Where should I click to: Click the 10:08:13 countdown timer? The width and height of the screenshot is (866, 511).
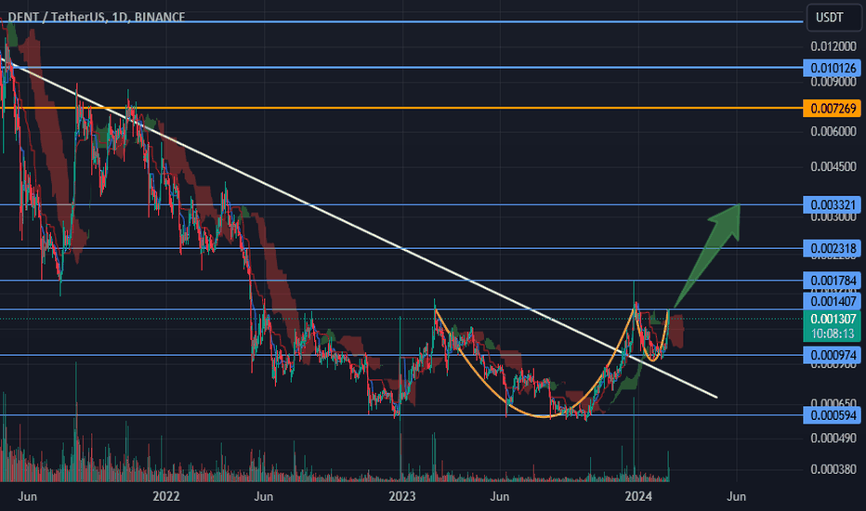coord(832,334)
